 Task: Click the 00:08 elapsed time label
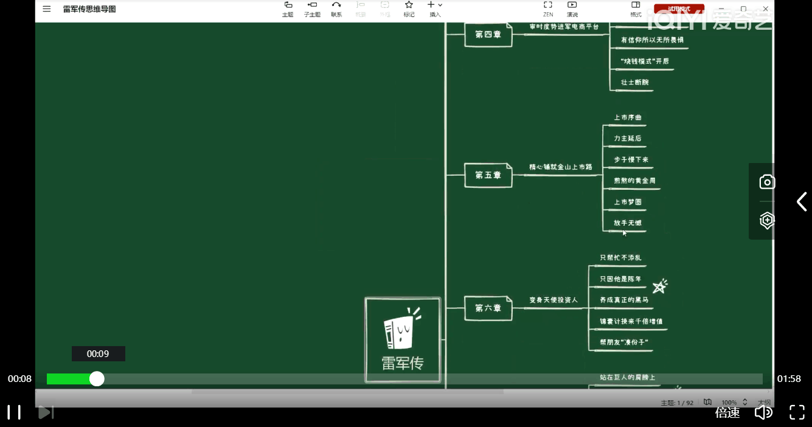(x=19, y=379)
